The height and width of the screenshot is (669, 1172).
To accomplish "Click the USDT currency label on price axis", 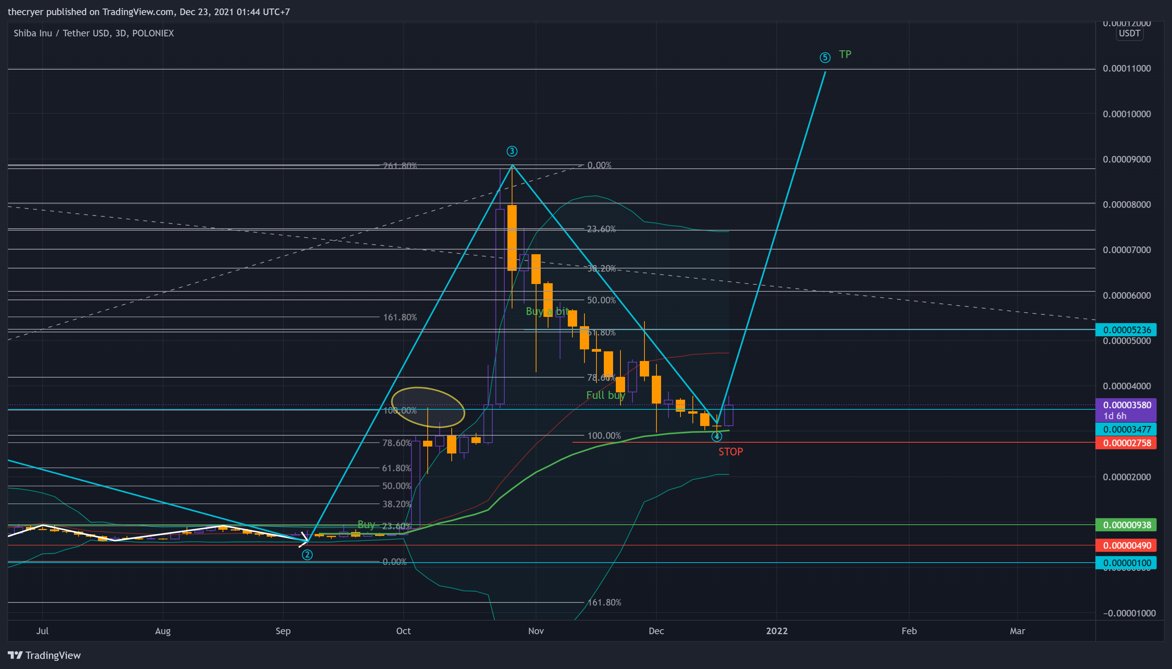I will tap(1129, 33).
